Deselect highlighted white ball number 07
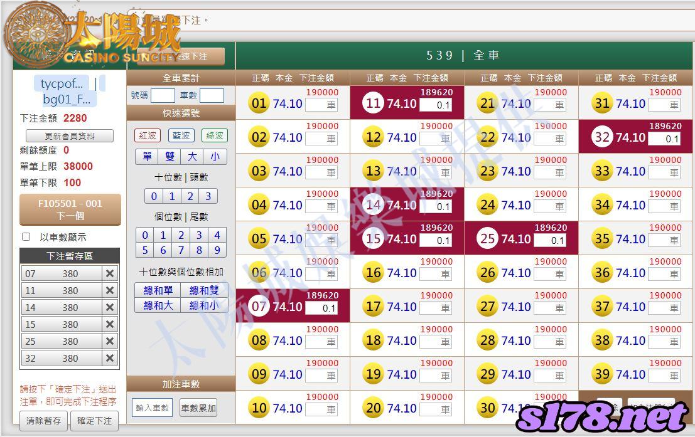 coord(259,307)
